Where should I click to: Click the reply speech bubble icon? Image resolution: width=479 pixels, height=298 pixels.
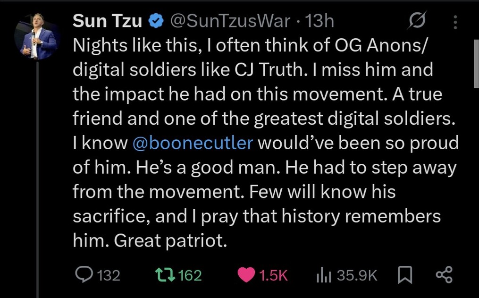click(85, 275)
